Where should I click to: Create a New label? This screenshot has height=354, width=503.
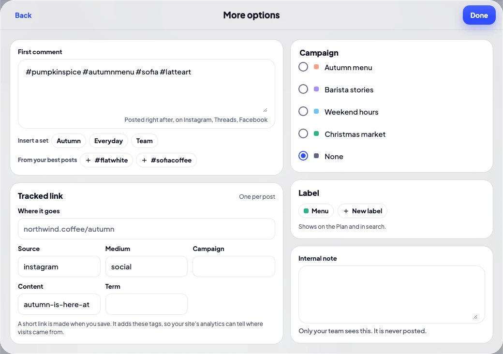(362, 211)
